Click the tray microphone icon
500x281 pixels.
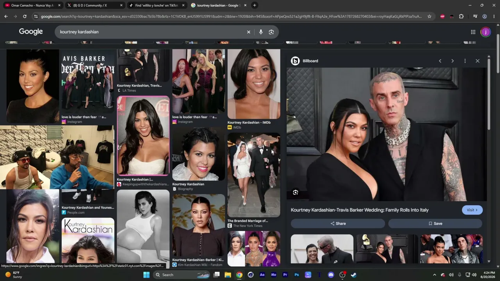pyautogui.click(x=459, y=275)
